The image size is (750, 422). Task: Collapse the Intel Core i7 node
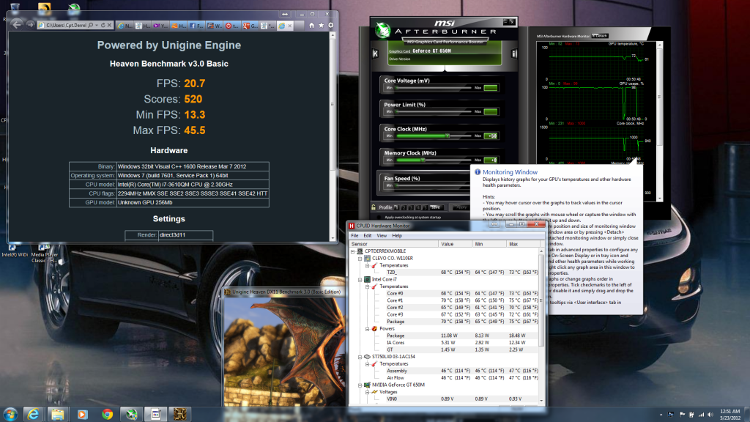click(x=360, y=279)
